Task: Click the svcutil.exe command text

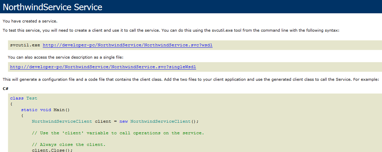Action: (x=25, y=45)
